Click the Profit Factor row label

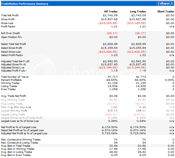coord(8,27)
